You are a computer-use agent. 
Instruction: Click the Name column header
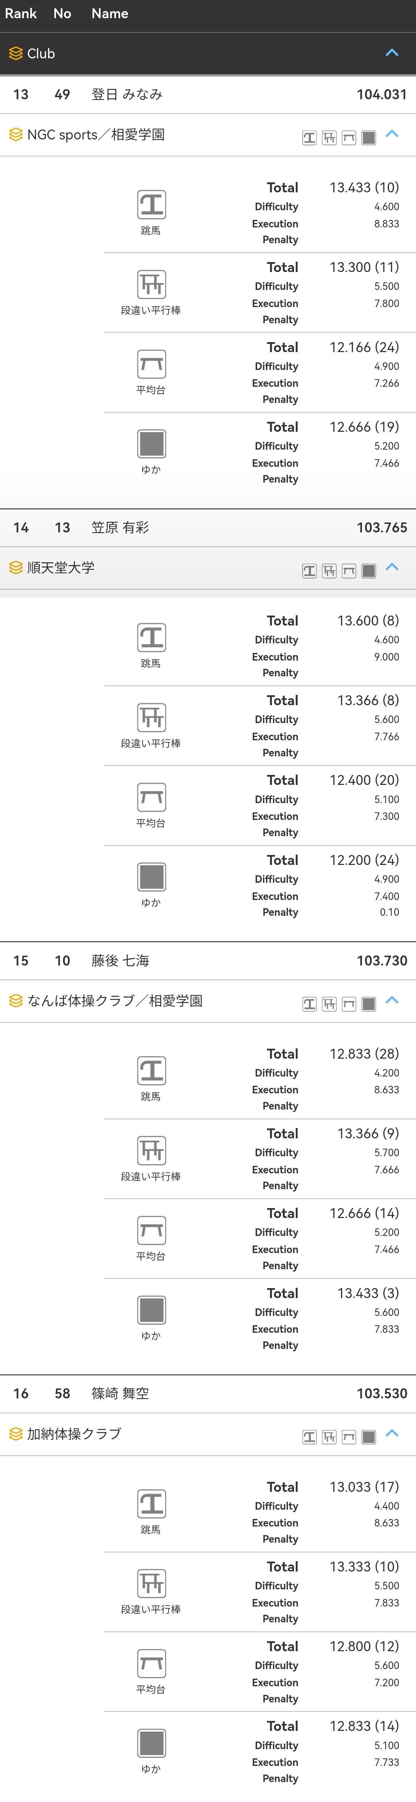point(110,13)
